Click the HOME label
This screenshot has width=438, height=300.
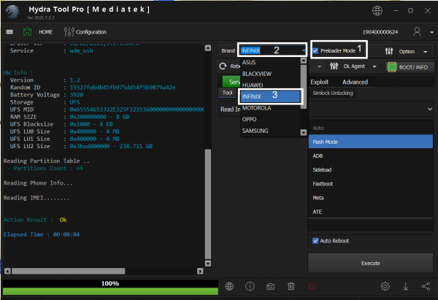point(45,32)
